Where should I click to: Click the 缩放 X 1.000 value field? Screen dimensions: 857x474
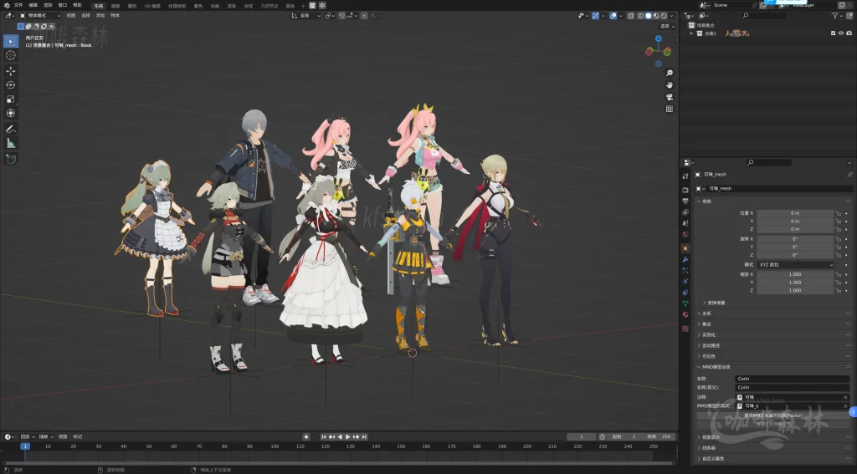[x=795, y=274]
